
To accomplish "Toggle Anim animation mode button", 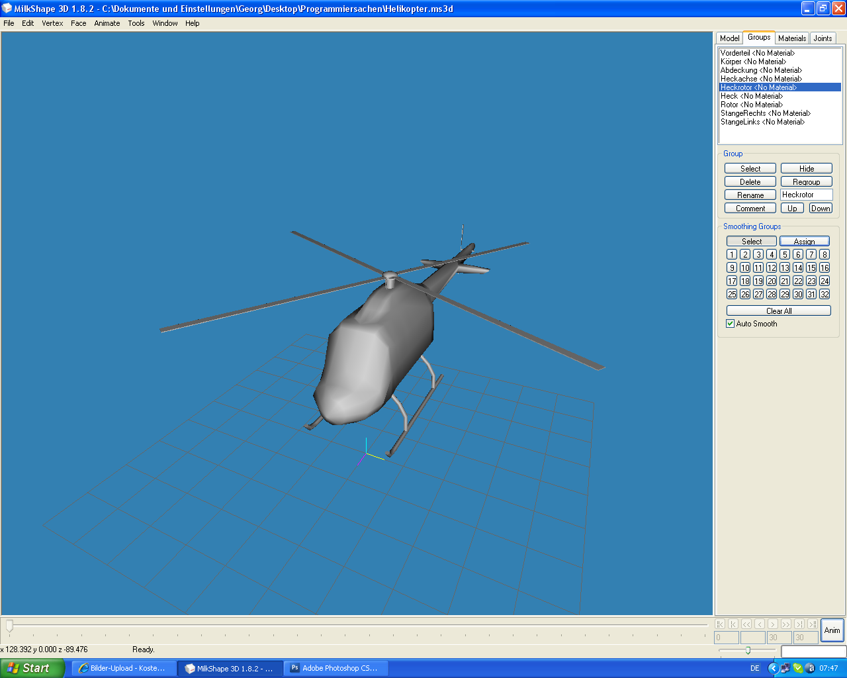I will (832, 630).
